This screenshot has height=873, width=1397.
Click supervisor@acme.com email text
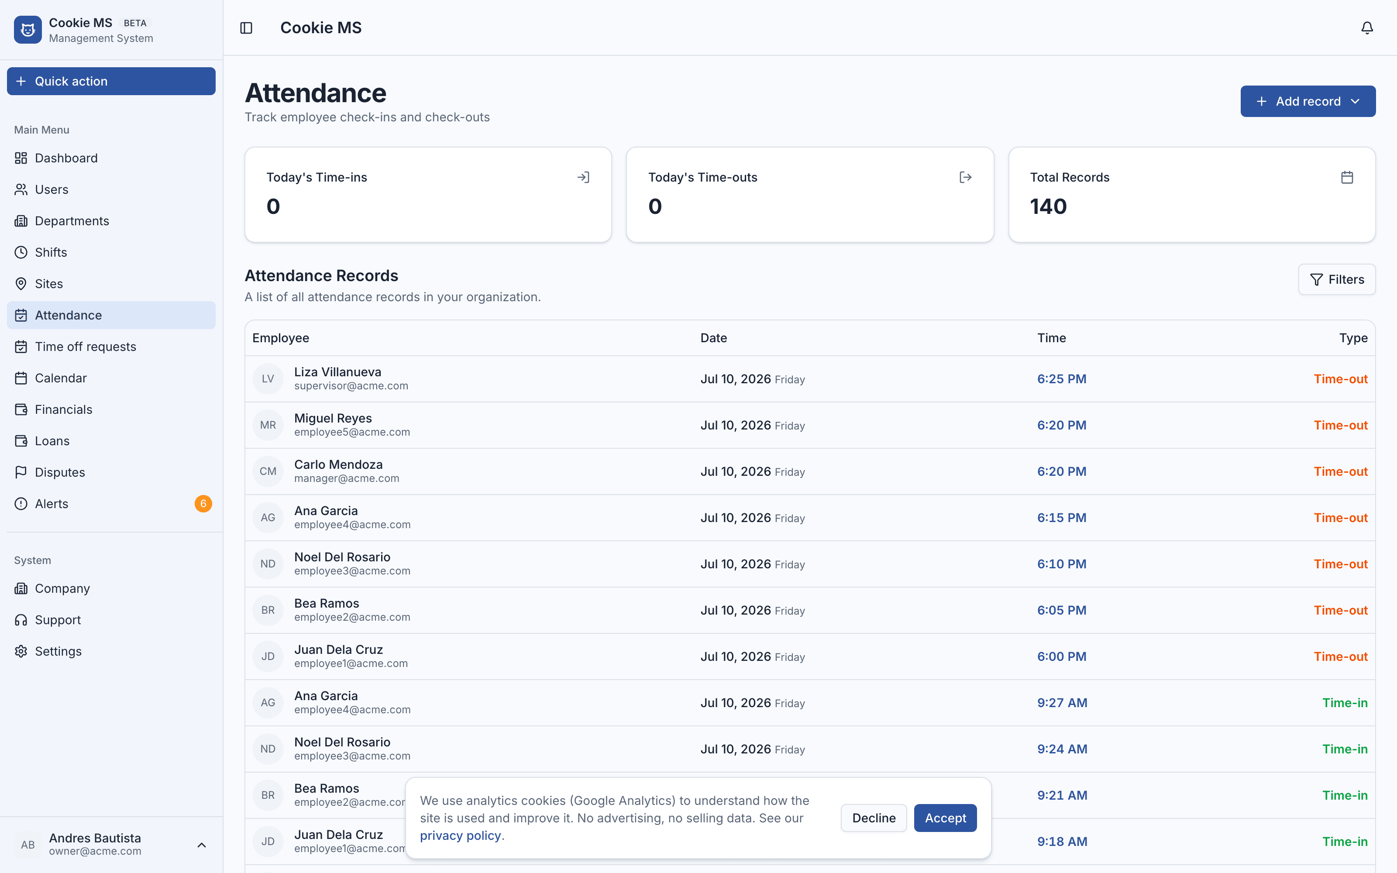(351, 386)
